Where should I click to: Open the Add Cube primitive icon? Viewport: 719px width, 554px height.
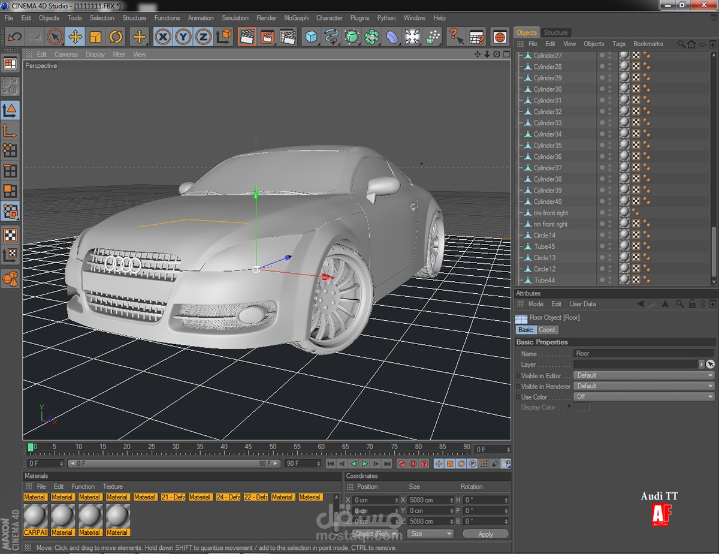pos(311,37)
